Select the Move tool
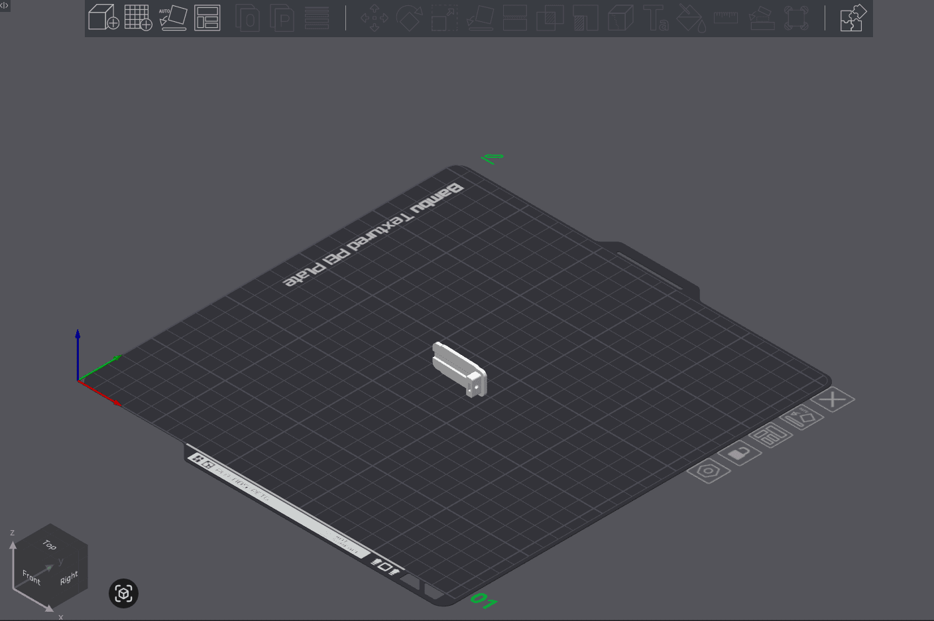This screenshot has height=621, width=934. 375,18
